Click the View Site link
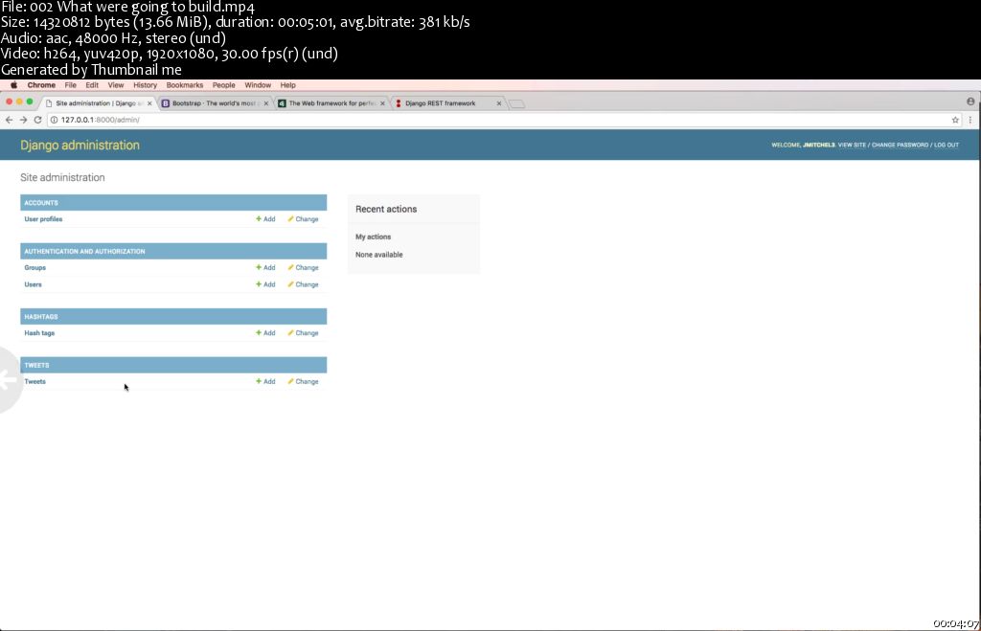 (x=852, y=146)
